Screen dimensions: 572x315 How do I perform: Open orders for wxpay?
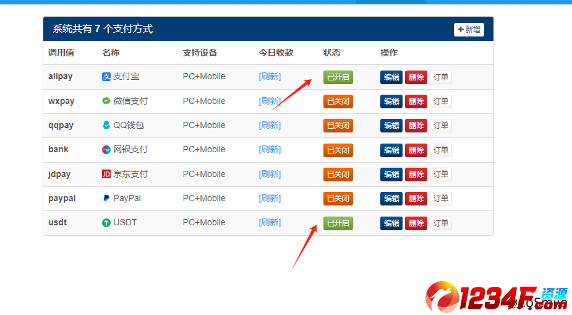[x=441, y=101]
